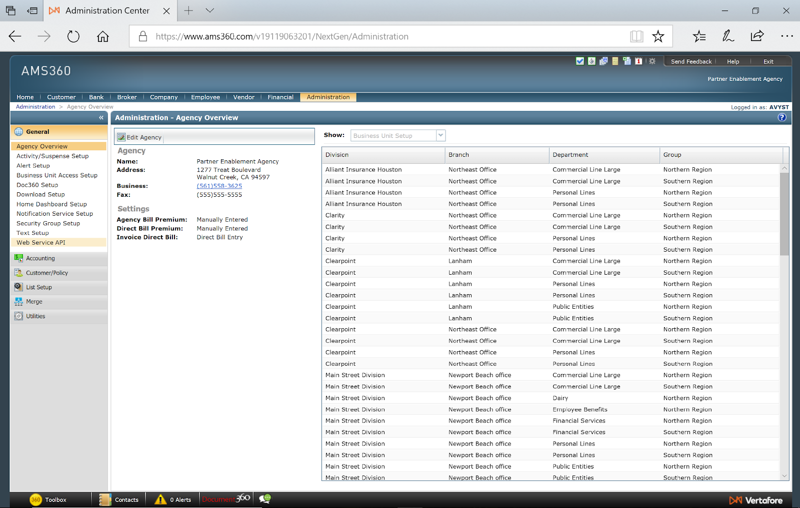Open the Broker menu tab
The image size is (800, 508).
click(127, 97)
